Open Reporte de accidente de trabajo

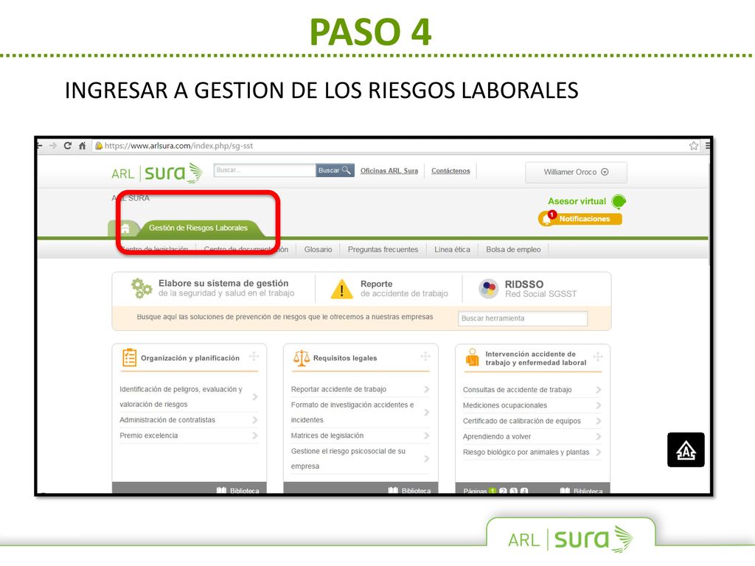[x=389, y=289]
